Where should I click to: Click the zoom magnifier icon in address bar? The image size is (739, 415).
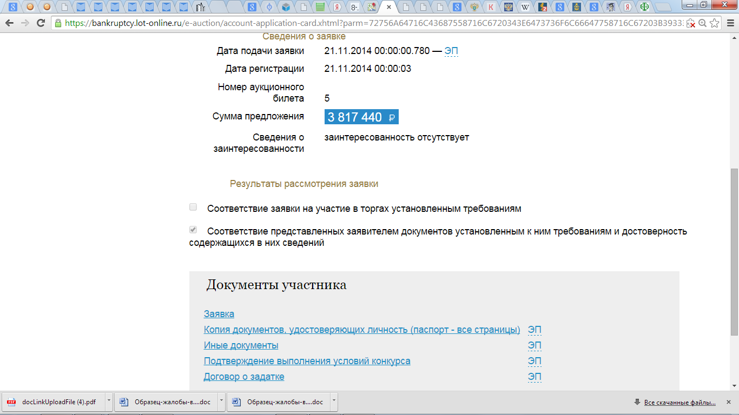coord(702,23)
